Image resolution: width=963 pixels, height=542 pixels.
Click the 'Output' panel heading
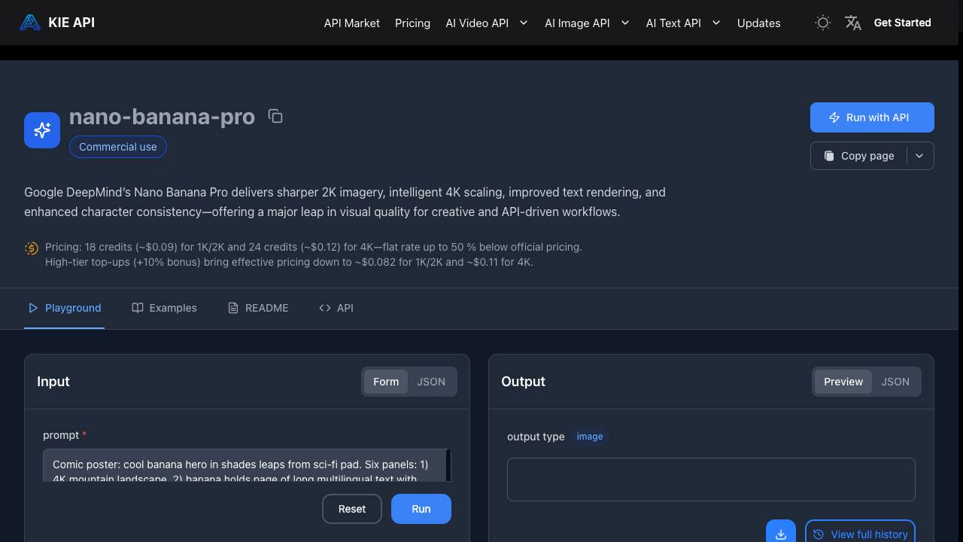pyautogui.click(x=524, y=382)
